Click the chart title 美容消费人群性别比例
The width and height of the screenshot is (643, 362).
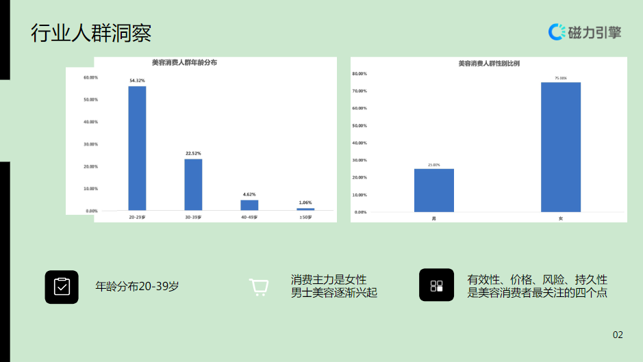pyautogui.click(x=489, y=63)
